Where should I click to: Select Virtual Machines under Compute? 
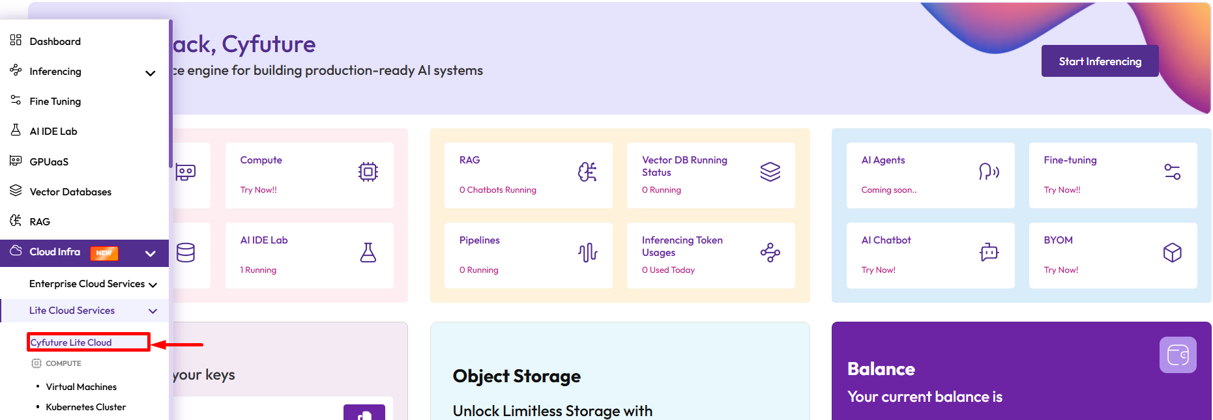[x=81, y=387]
